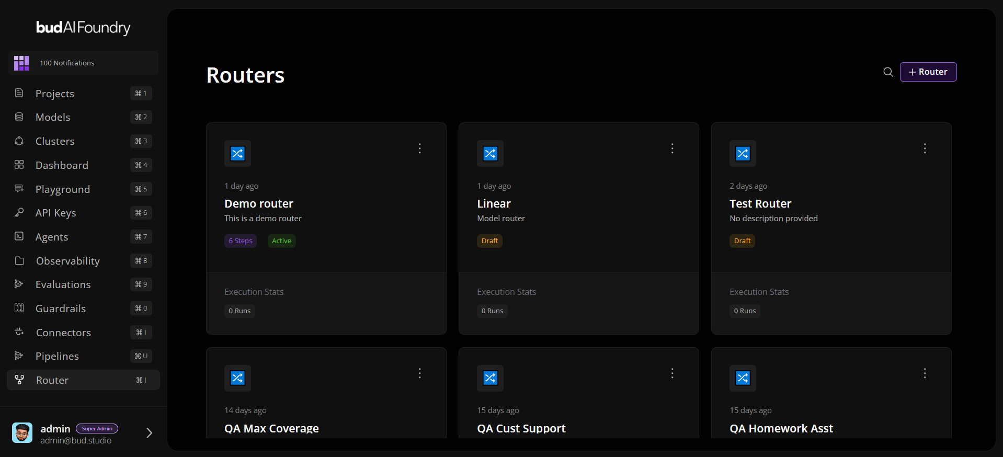Go to Pipelines
Screen dimensions: 1003x457
(x=83, y=356)
